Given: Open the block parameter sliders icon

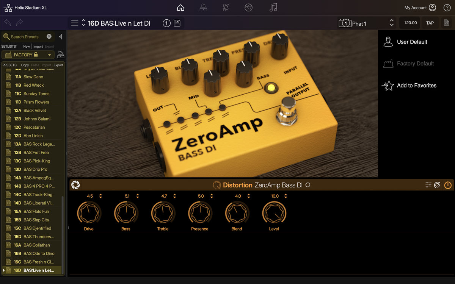Looking at the screenshot, I should (428, 185).
